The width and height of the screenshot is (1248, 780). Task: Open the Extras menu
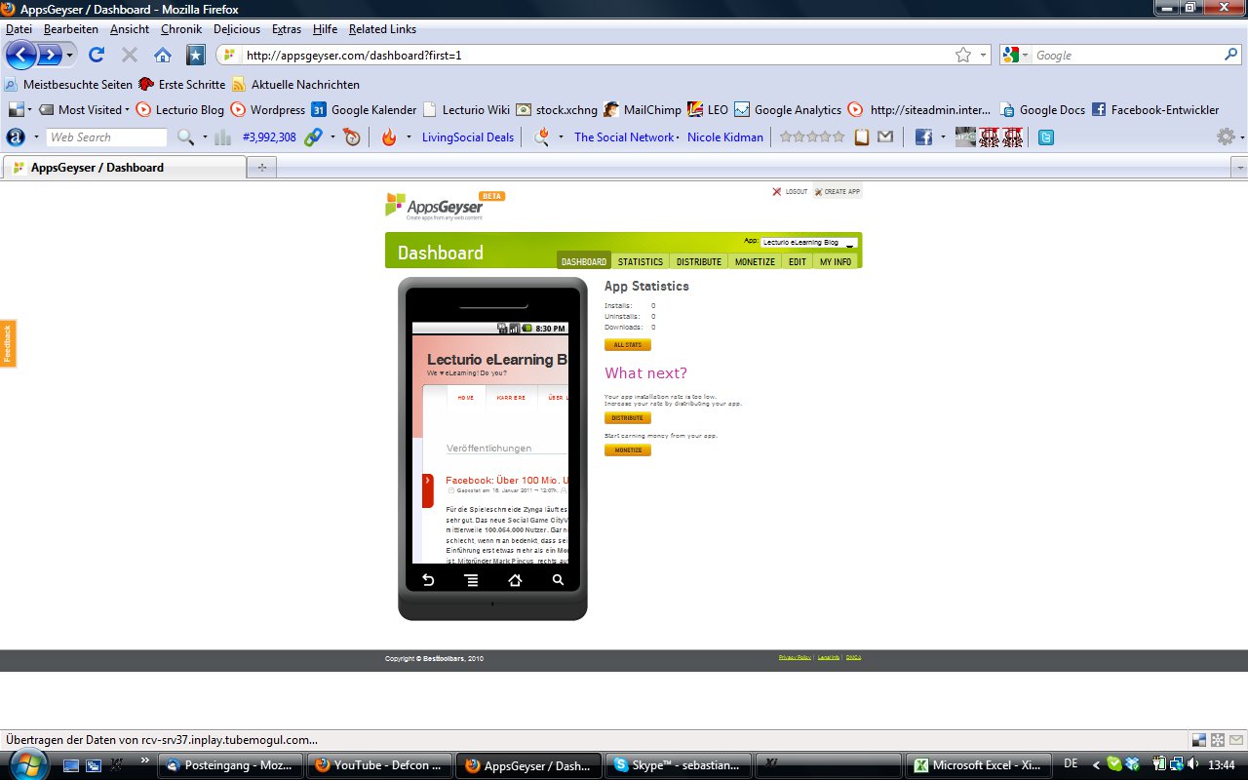coord(287,29)
